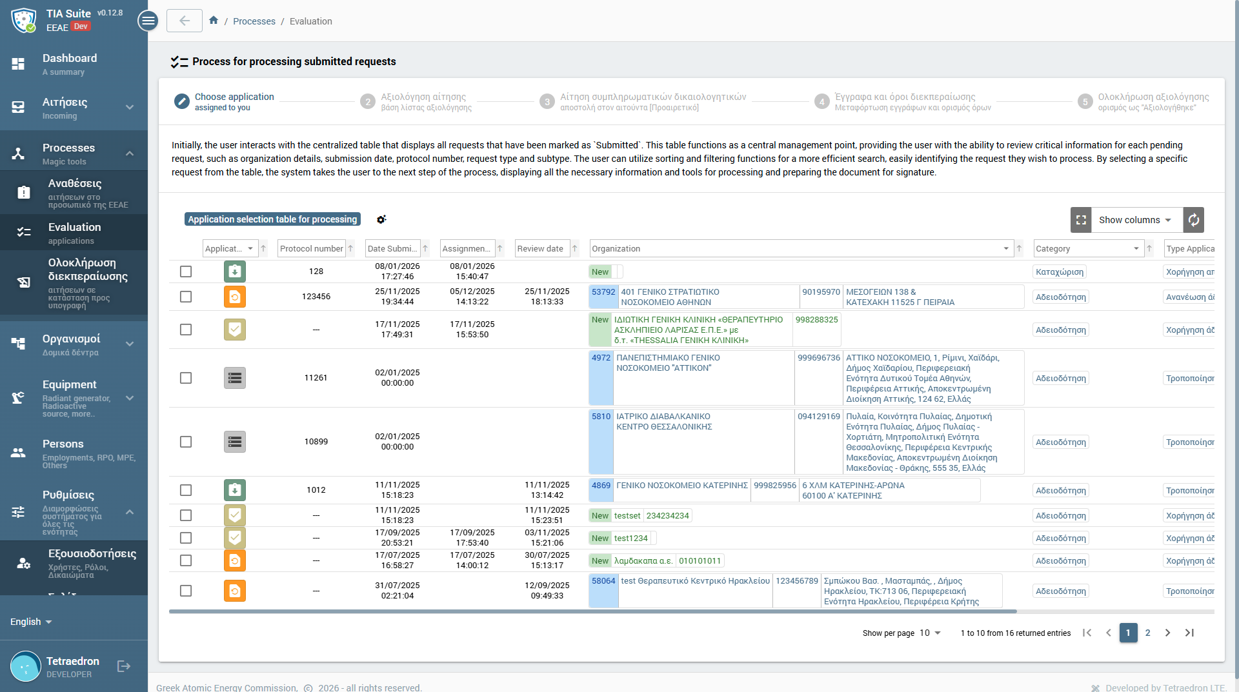Open the Show columns dropdown
Screen dimensions: 1239x692
[1135, 220]
